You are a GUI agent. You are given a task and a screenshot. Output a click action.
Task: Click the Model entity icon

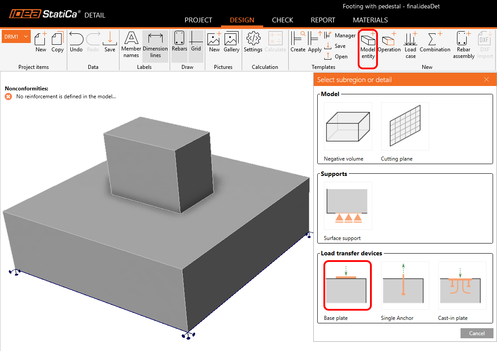(x=368, y=45)
